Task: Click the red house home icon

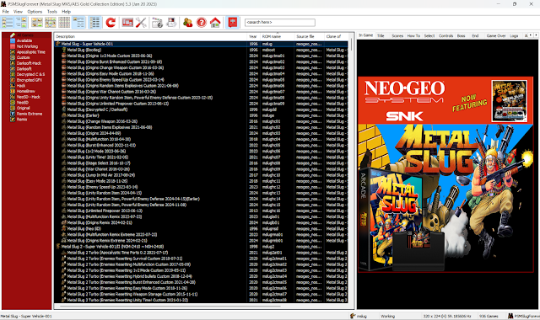Action: 215,23
